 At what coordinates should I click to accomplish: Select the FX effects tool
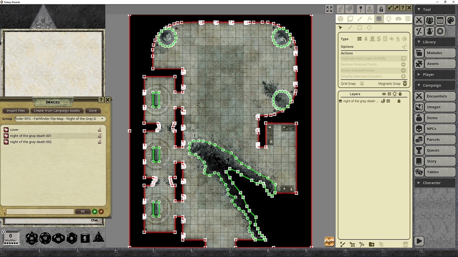click(370, 19)
